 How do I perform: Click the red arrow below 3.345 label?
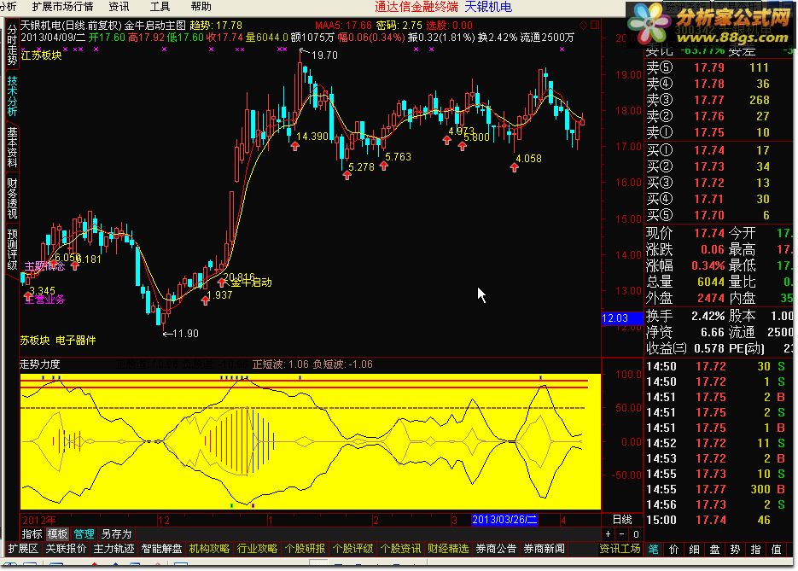click(x=27, y=295)
